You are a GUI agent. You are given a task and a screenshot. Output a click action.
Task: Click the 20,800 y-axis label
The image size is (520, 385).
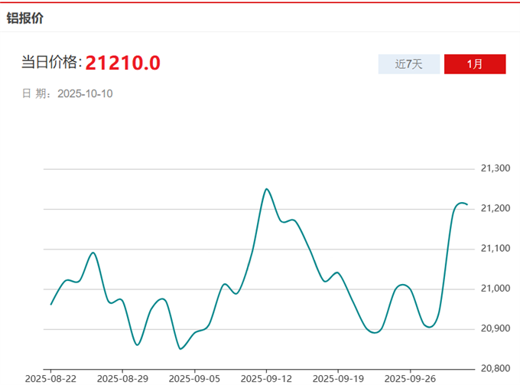pos(496,368)
